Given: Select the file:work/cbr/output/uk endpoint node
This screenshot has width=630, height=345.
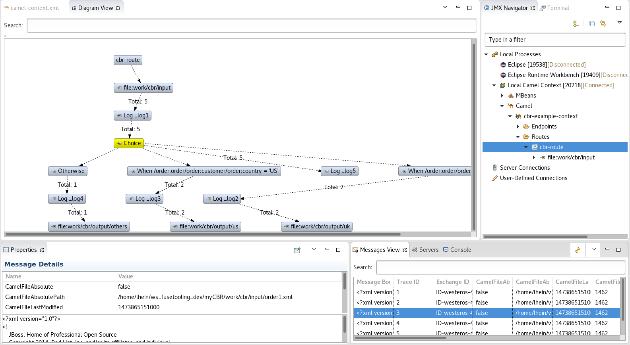Looking at the screenshot, I should (316, 226).
